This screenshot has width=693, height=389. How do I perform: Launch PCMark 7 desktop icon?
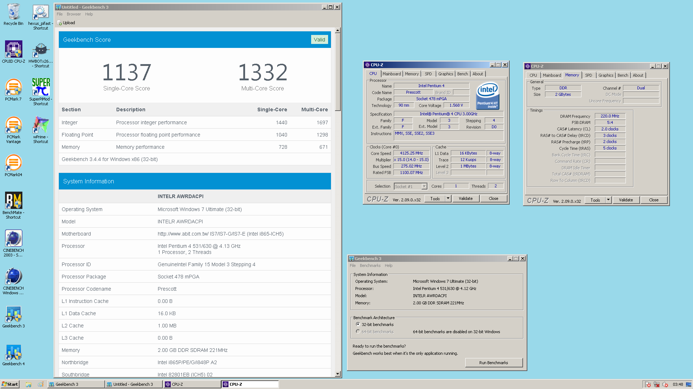click(13, 90)
